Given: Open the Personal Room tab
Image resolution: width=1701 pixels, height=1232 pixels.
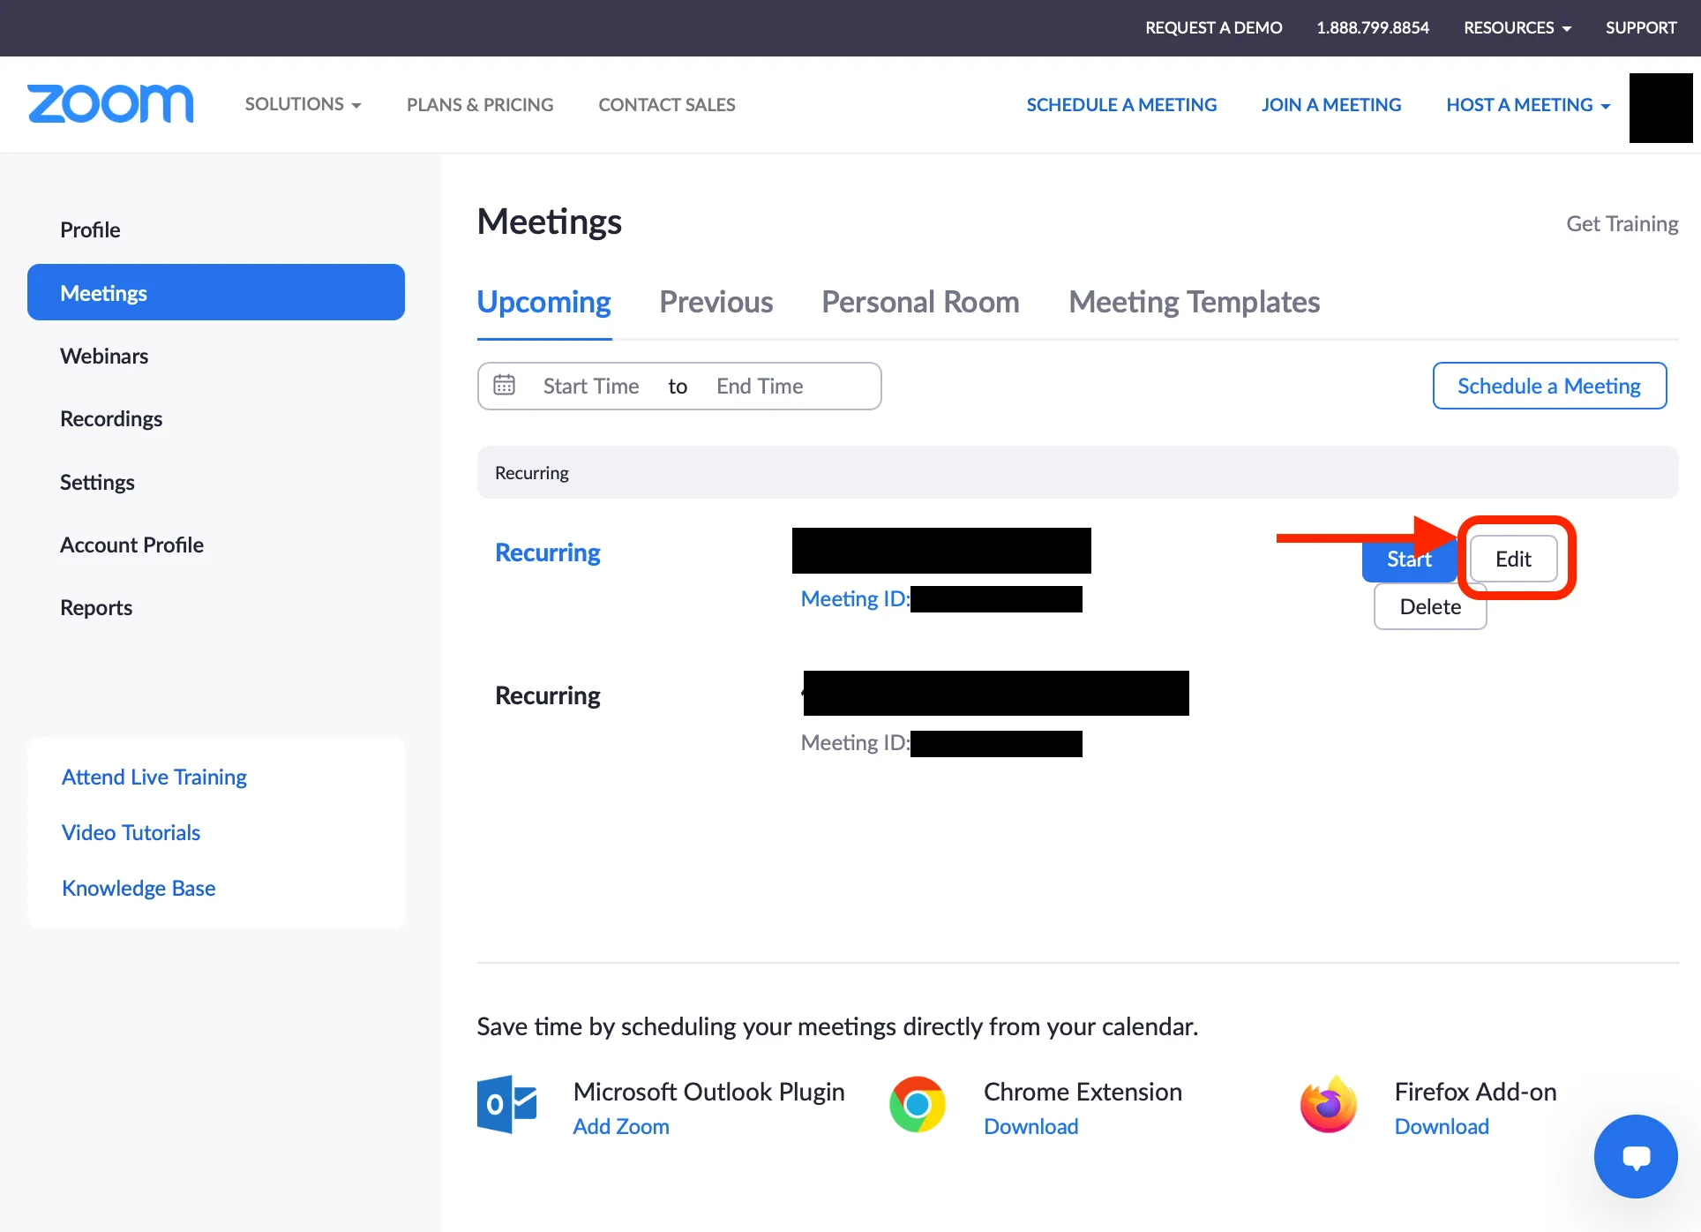Looking at the screenshot, I should [920, 302].
